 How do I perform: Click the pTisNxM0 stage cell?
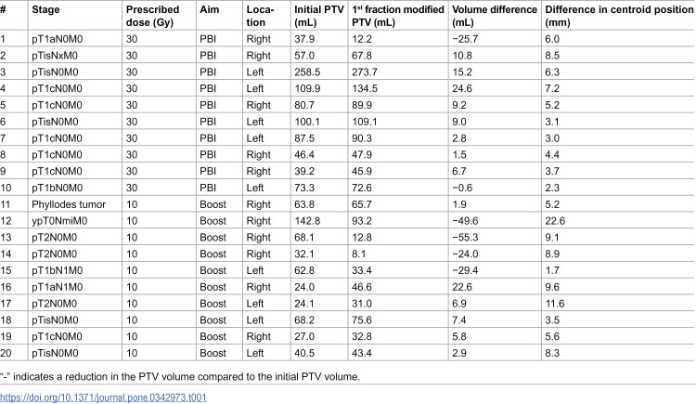click(55, 56)
